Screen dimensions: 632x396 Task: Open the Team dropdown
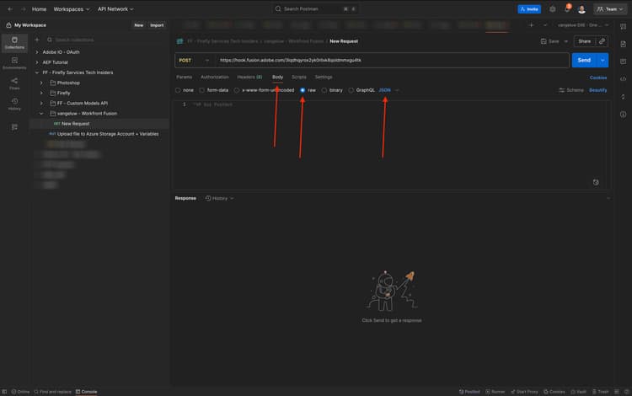pos(610,9)
